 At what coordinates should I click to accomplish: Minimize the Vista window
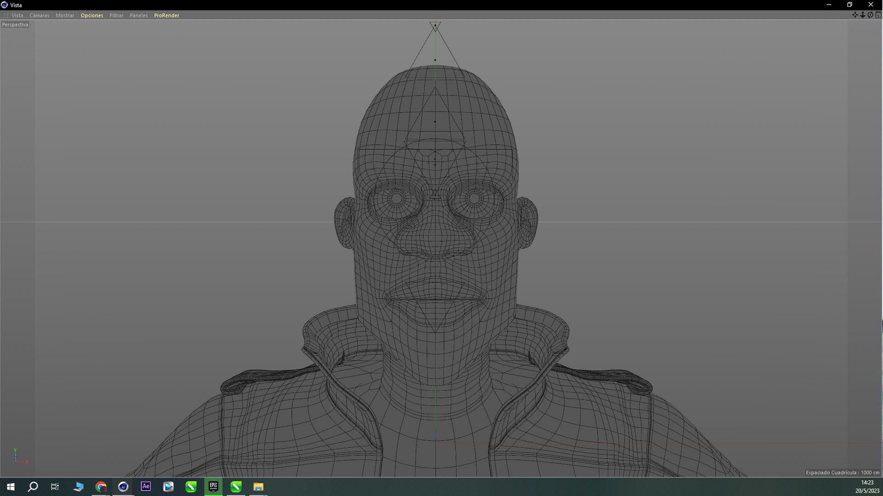pyautogui.click(x=829, y=5)
